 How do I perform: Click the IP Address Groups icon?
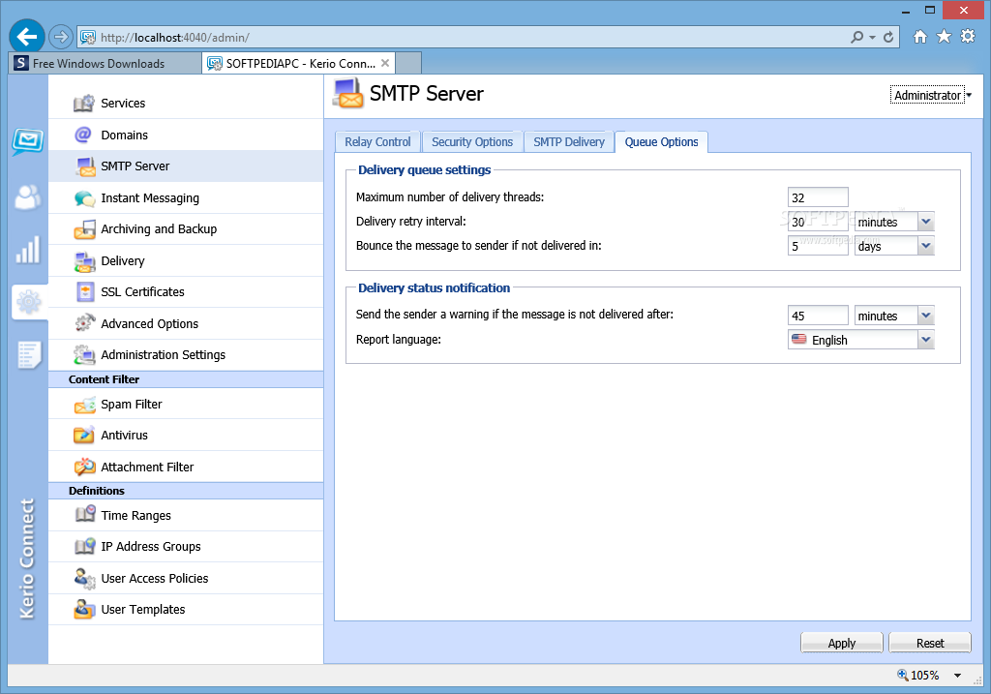85,547
